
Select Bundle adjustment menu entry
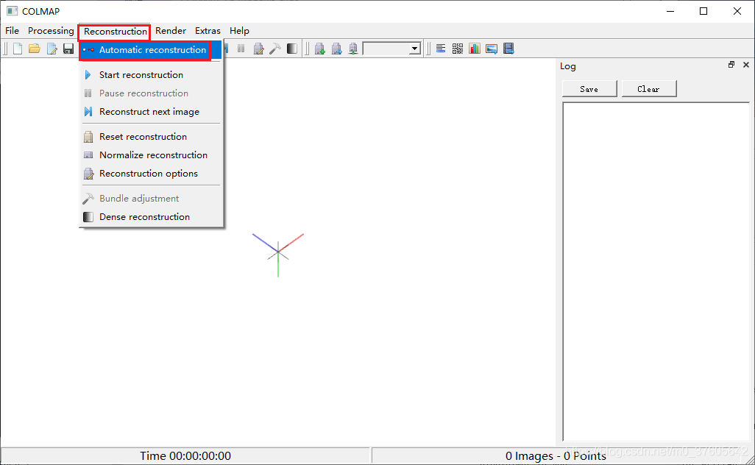coord(151,199)
